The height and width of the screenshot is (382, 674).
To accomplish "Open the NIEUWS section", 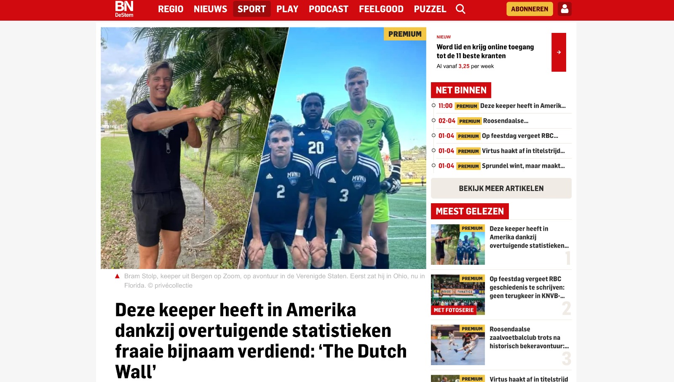I will coord(210,9).
